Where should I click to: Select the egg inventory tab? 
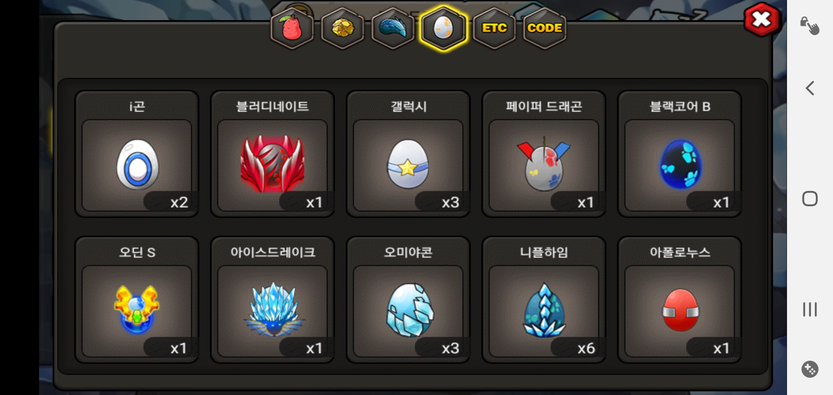[443, 29]
